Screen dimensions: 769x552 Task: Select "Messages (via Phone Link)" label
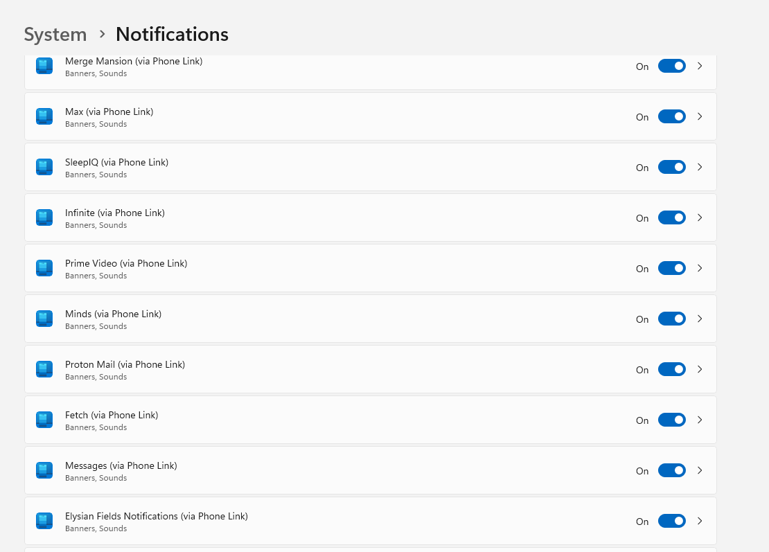coord(121,465)
